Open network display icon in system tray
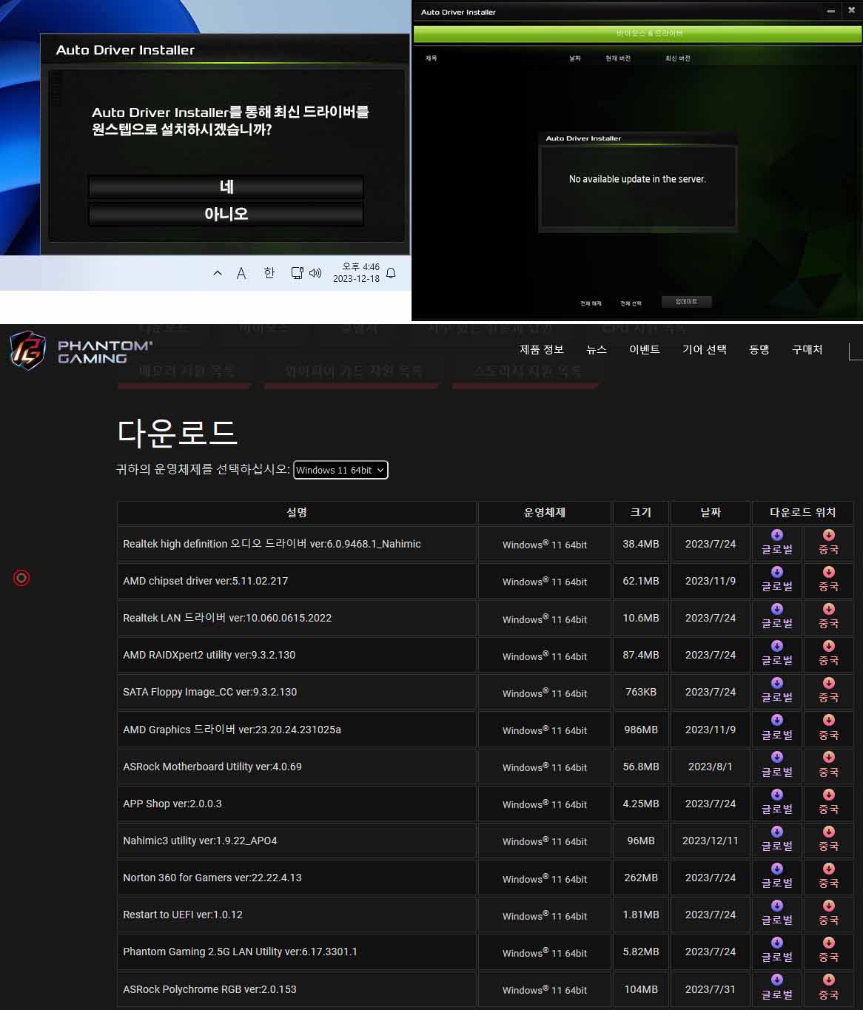The width and height of the screenshot is (863, 1010). coord(297,273)
